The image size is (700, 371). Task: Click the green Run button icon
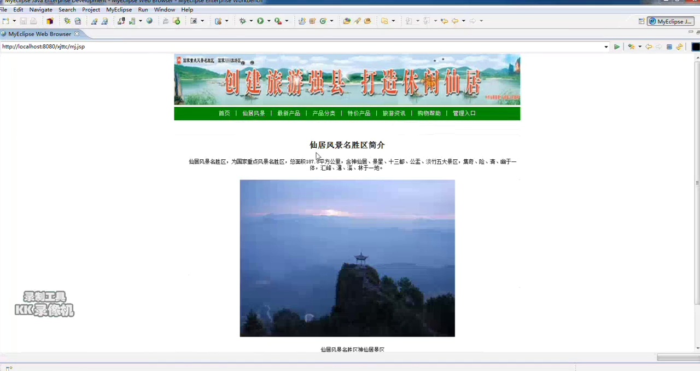point(260,21)
